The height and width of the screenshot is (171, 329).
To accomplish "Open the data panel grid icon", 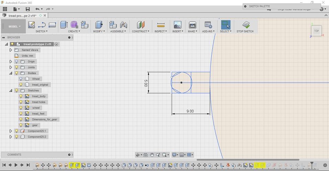I will tap(5, 9).
